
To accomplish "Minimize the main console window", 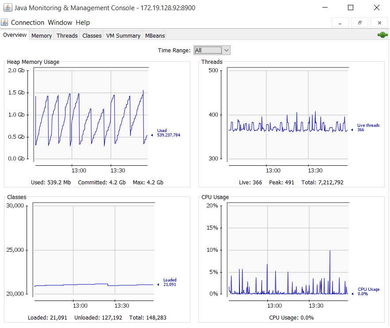I will click(325, 8).
